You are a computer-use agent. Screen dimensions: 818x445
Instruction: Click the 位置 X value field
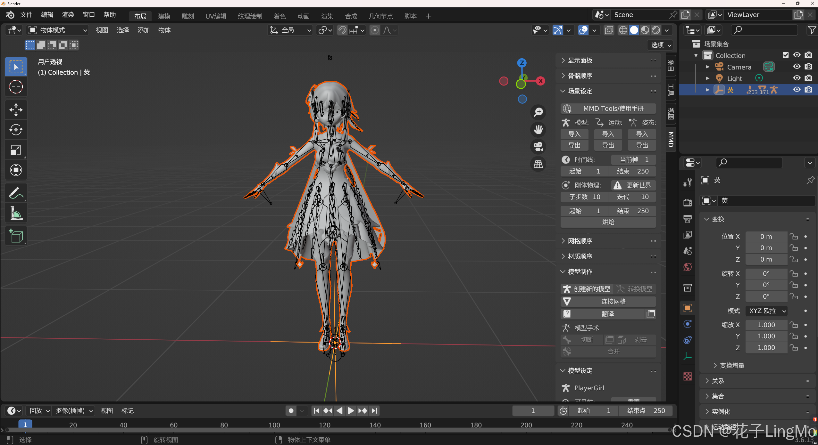point(766,237)
